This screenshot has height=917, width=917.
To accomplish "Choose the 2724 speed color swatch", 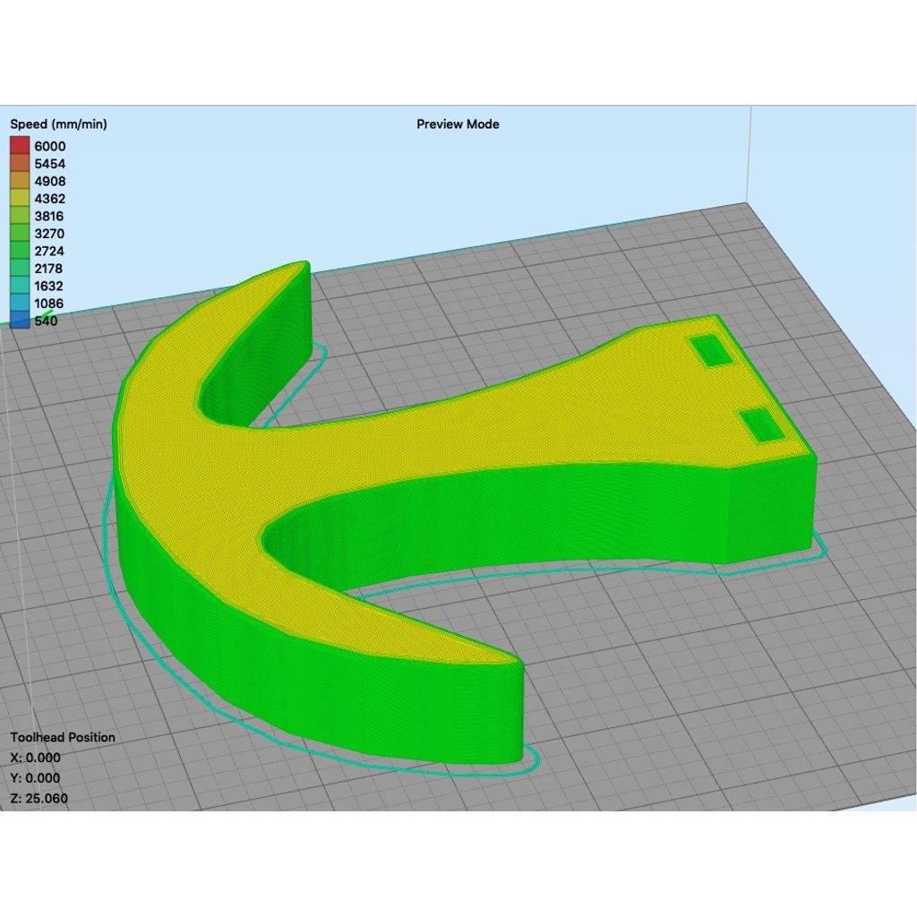I will tap(20, 251).
